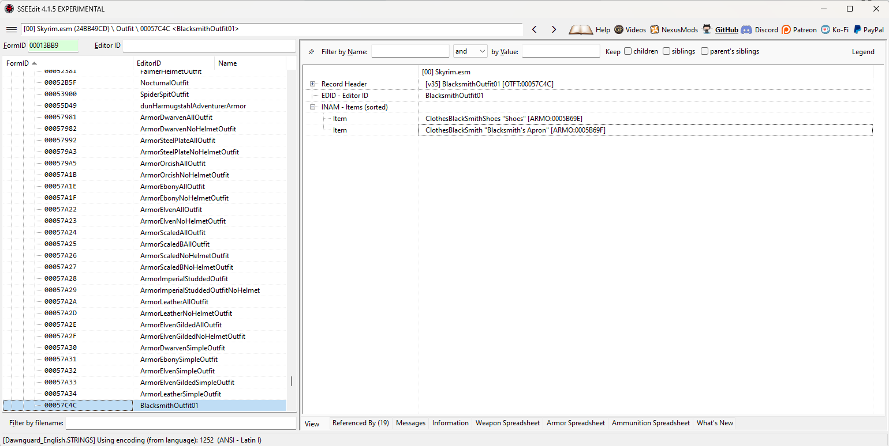Viewport: 889px width, 446px height.
Task: Select the ArmorSteelPlateAllOutfit row
Action: [x=144, y=141]
